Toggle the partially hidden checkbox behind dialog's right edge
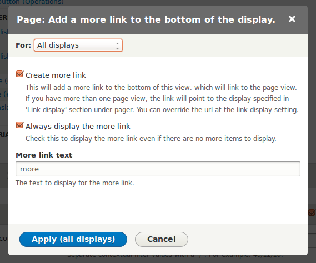 tap(312, 213)
